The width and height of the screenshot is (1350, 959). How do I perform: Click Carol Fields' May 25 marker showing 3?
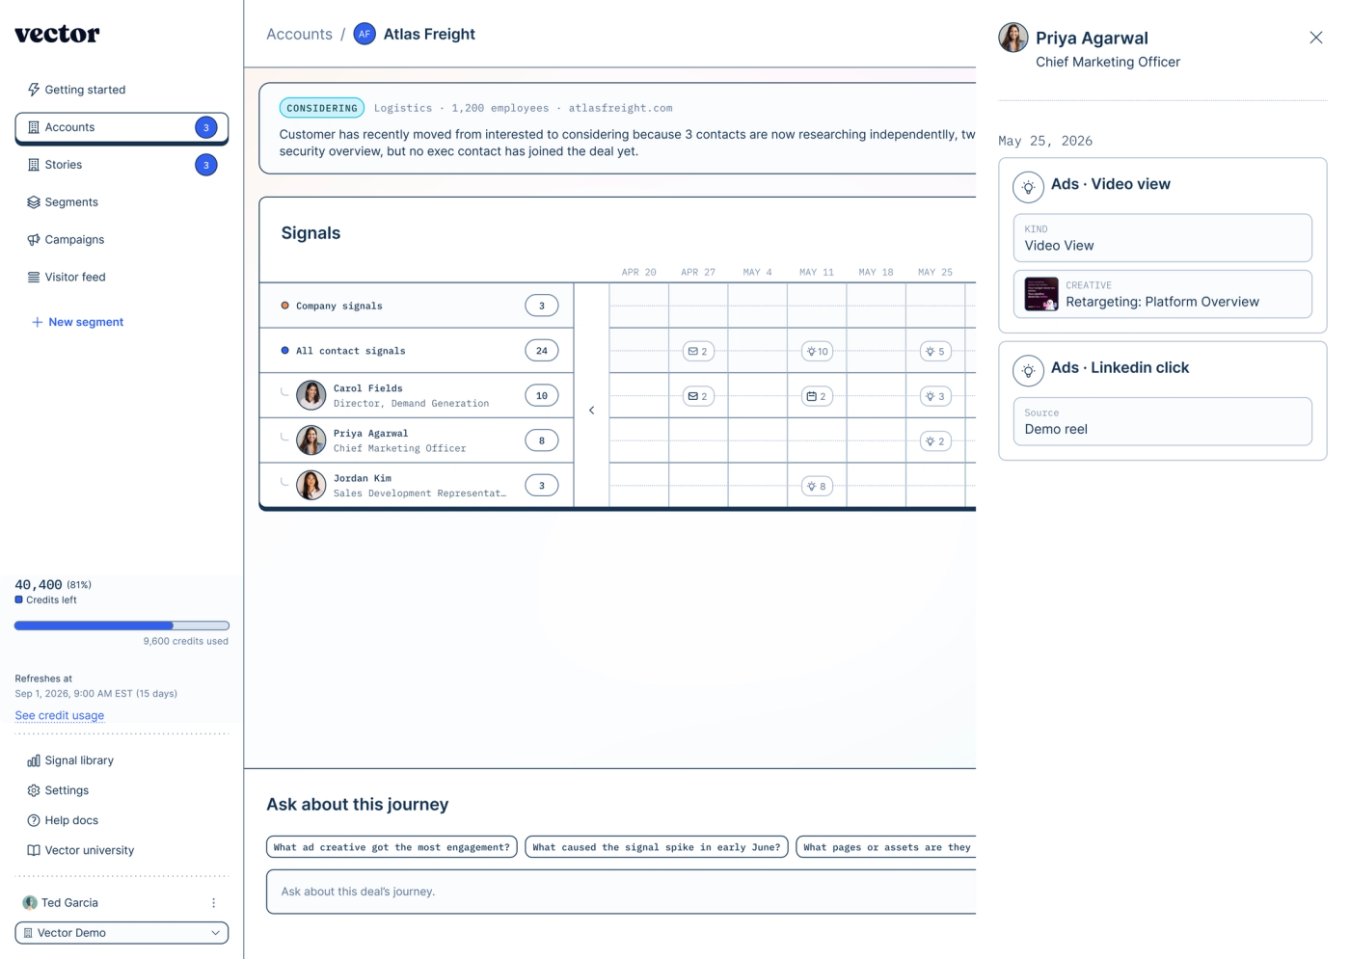click(x=935, y=396)
